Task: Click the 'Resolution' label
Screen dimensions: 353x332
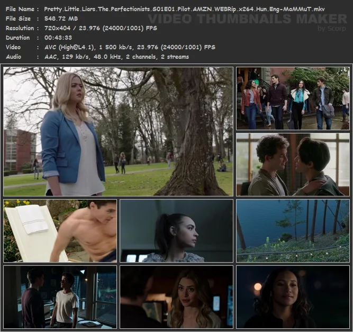Action: pyautogui.click(x=20, y=29)
